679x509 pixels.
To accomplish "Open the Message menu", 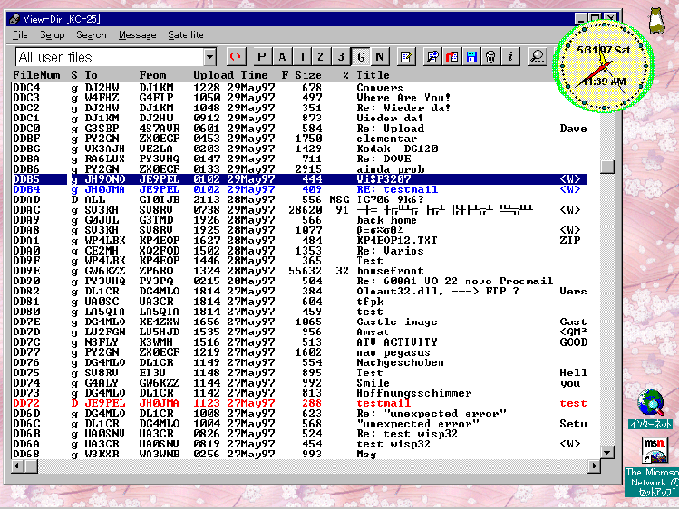I will click(137, 34).
